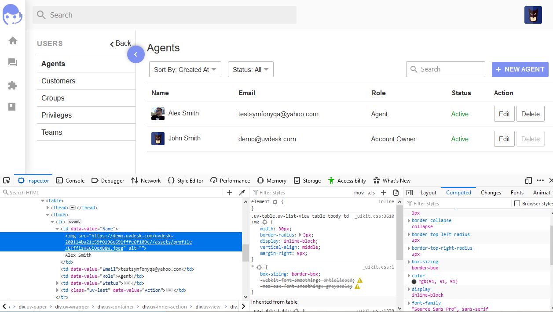Click Edit for Alex Smith

pos(504,114)
